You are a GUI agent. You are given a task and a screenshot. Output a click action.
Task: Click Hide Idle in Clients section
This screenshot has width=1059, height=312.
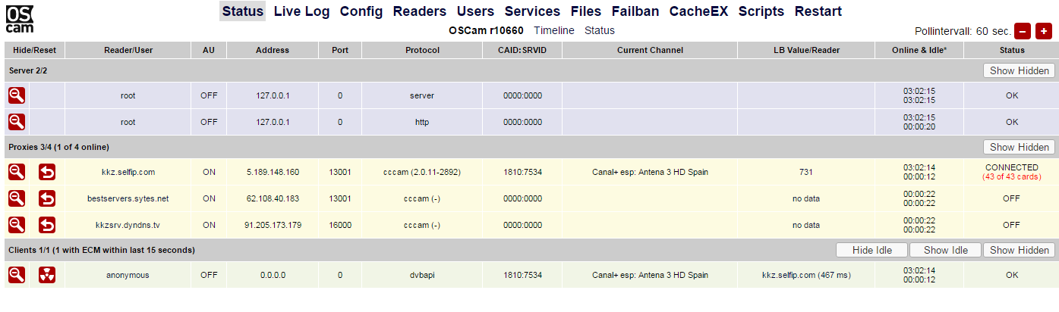click(871, 250)
